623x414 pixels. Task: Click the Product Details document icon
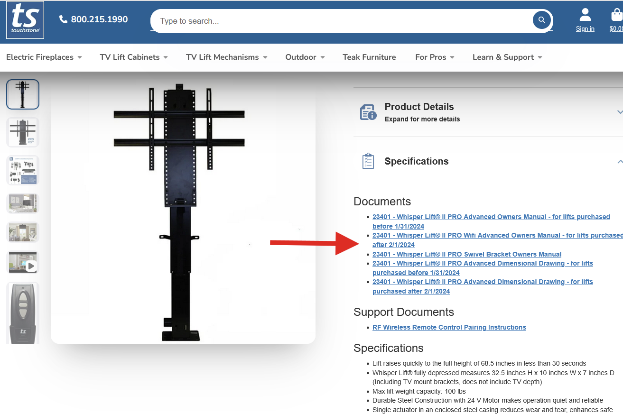pos(368,112)
